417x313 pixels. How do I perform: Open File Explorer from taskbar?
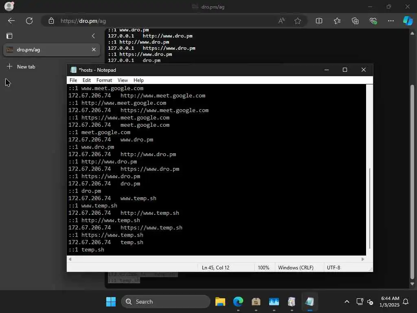[x=220, y=302]
